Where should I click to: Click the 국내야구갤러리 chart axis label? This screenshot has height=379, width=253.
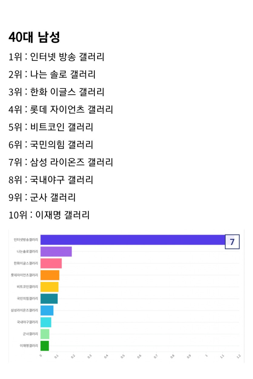coord(27,322)
